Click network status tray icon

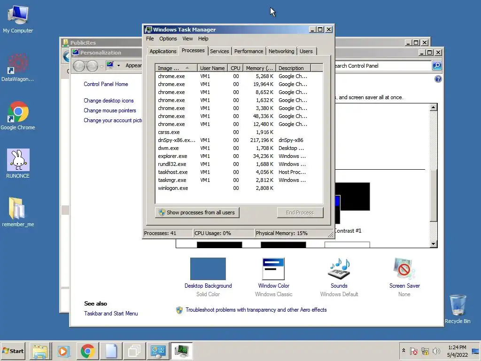[x=425, y=351]
